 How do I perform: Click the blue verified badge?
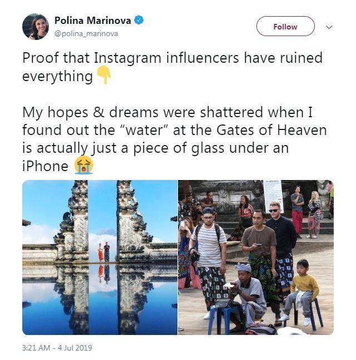click(139, 20)
